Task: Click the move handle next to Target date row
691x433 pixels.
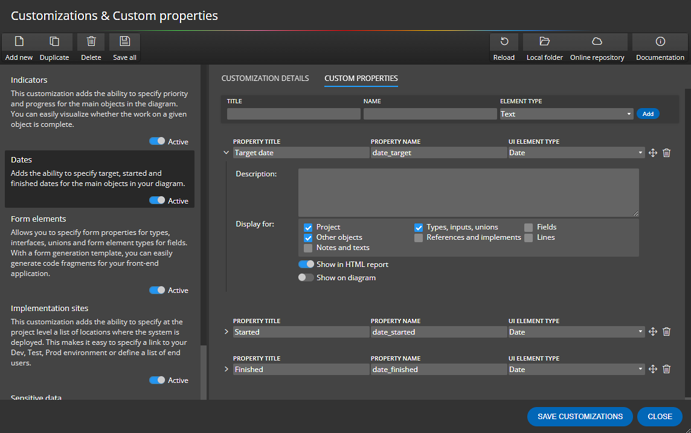Action: pos(653,152)
